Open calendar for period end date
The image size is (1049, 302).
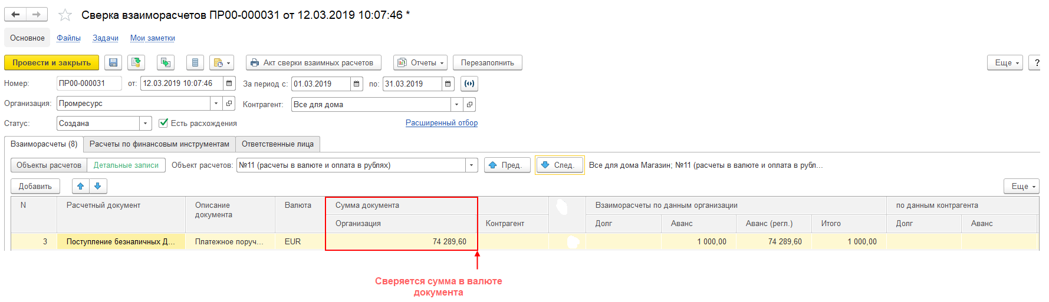448,84
